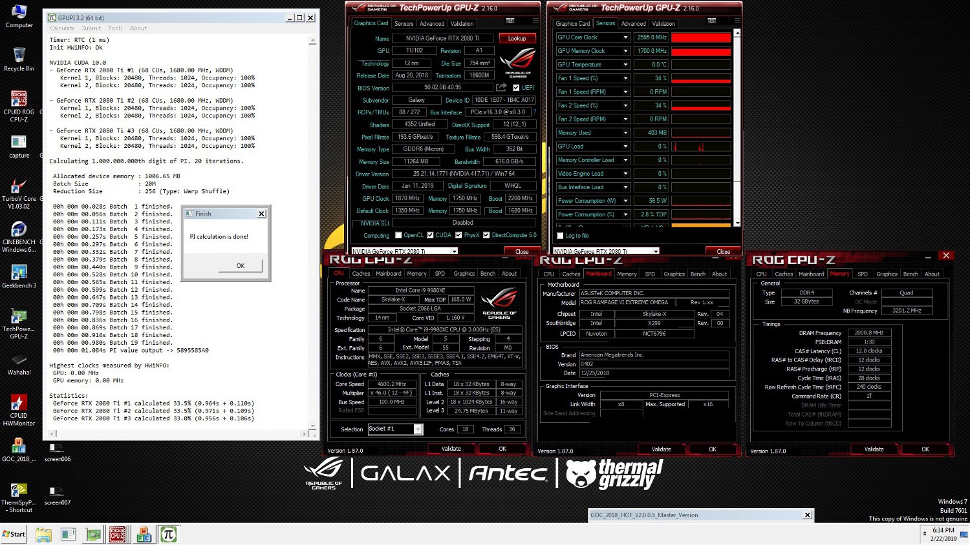Viewport: 970px width, 545px height.
Task: Expand the GPU Load sensor dropdown
Action: (x=625, y=147)
